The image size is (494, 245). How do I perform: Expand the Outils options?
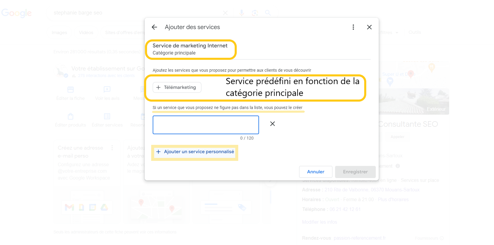[x=414, y=32]
